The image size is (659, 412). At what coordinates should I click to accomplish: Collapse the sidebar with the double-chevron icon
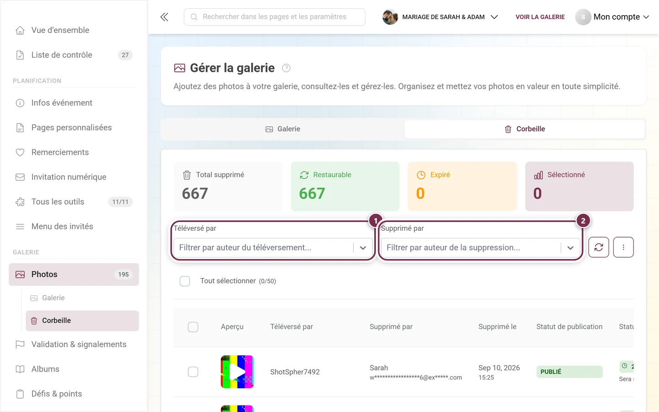(x=164, y=17)
